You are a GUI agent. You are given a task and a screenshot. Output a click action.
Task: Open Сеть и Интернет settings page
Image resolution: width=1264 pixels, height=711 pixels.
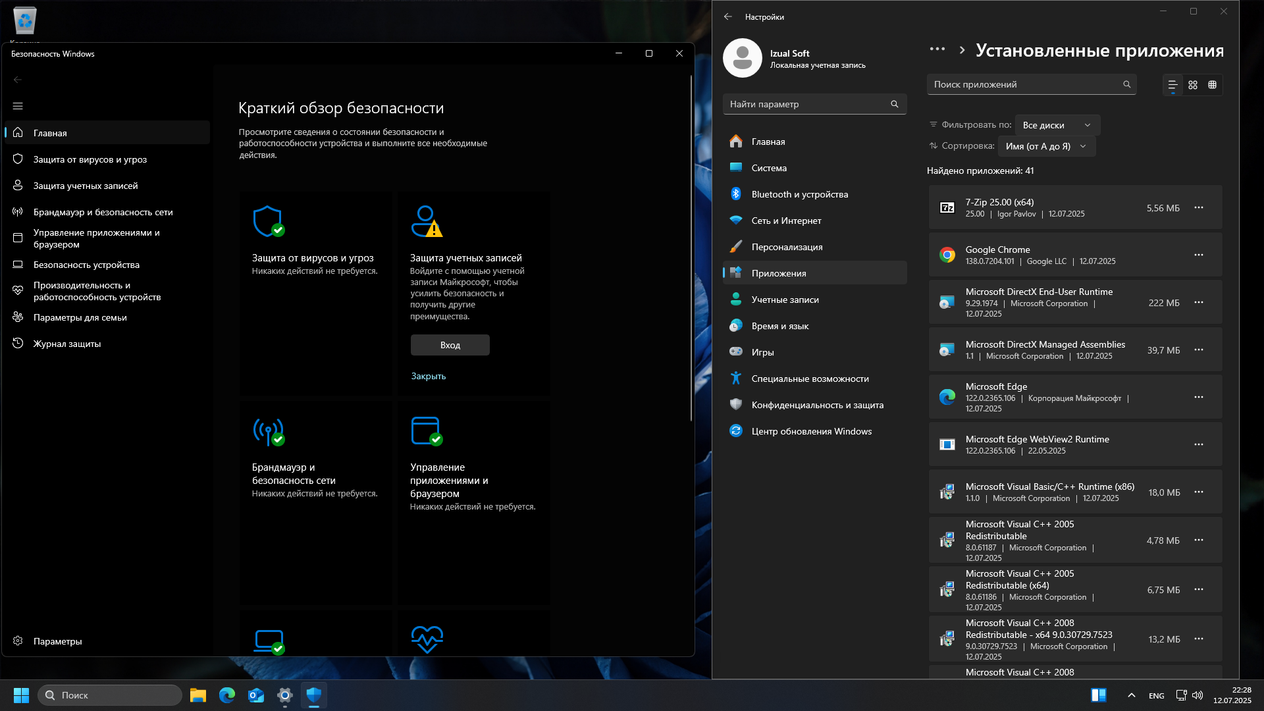click(x=814, y=221)
